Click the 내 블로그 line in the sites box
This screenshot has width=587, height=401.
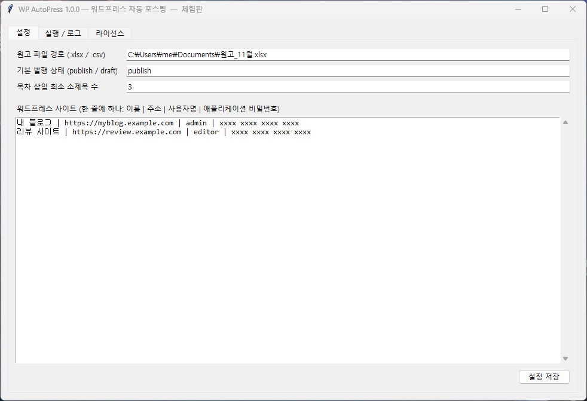pyautogui.click(x=158, y=123)
